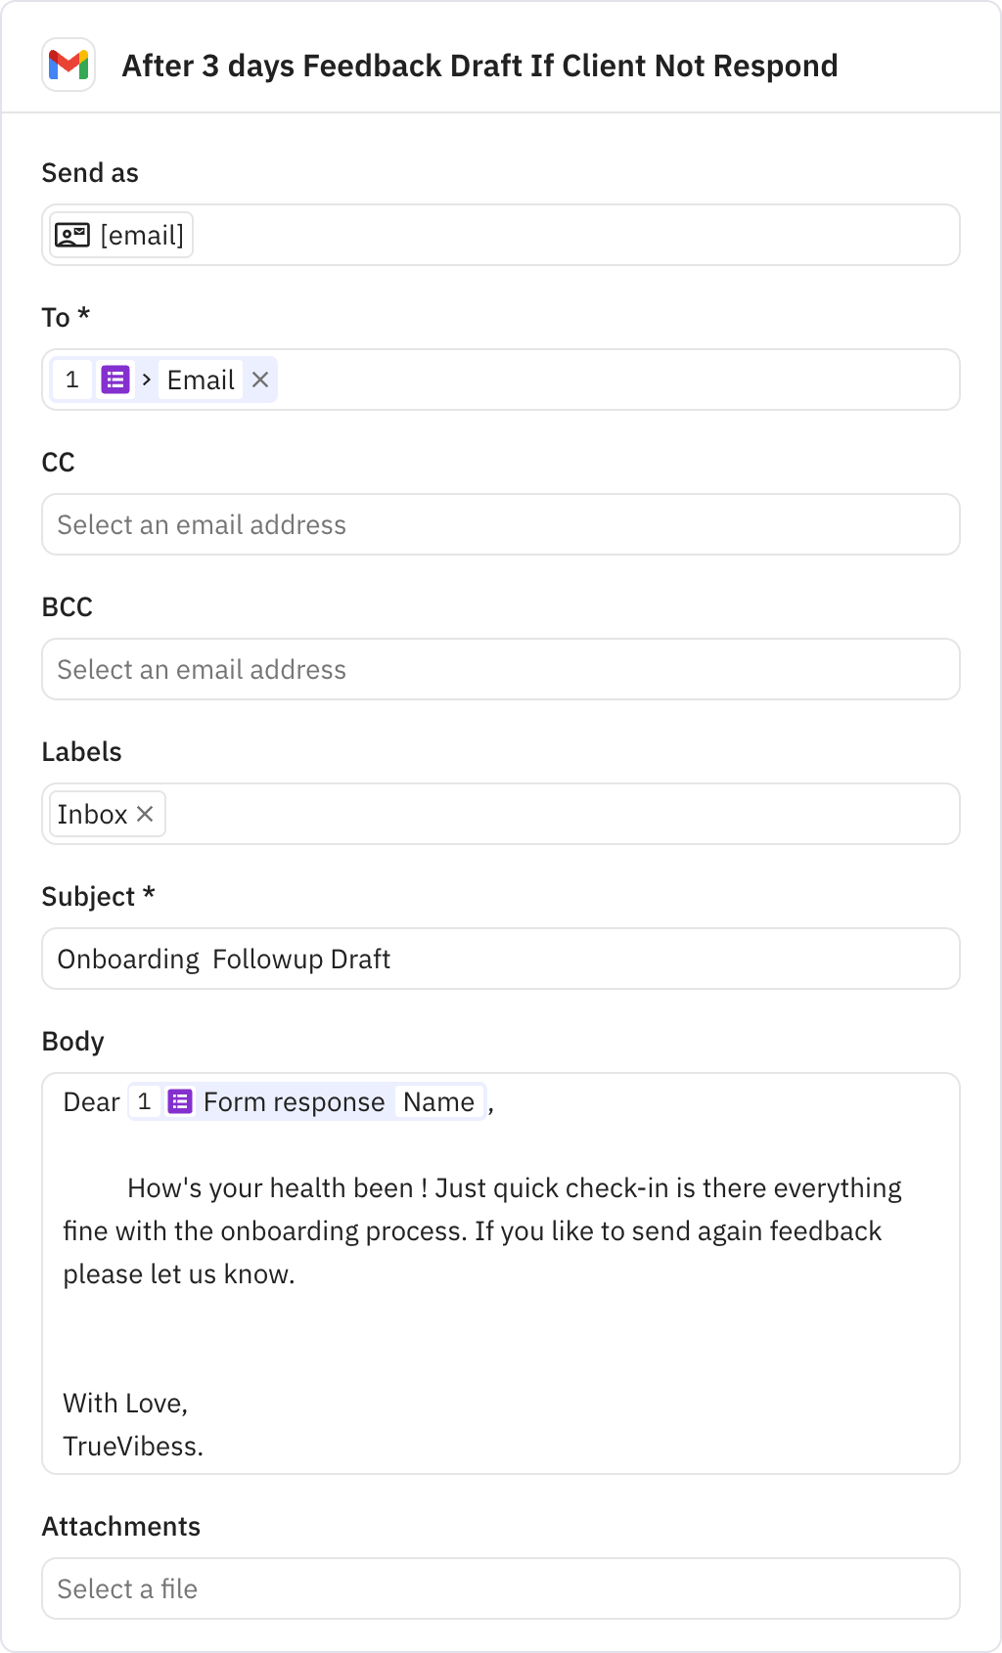
Task: Click the Gmail icon in the header
Action: tap(68, 66)
